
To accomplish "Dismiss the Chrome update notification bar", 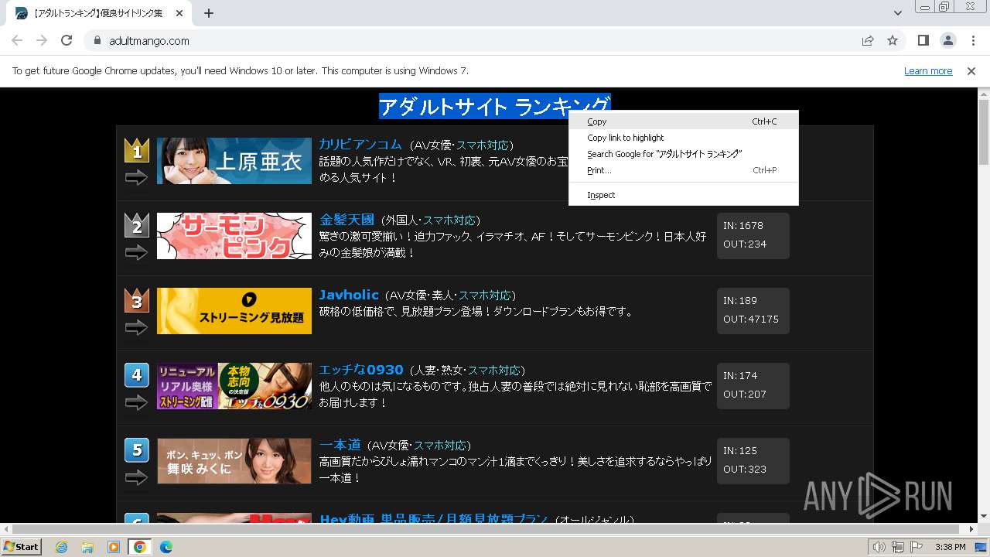I will (x=971, y=70).
